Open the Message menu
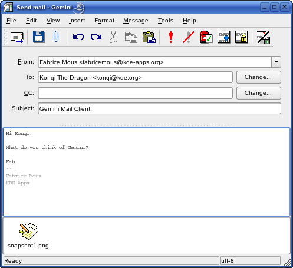This screenshot has width=293, height=268. (x=136, y=21)
